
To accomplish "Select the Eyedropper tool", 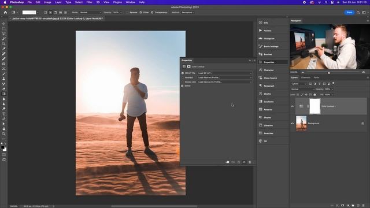I will 4,49.
